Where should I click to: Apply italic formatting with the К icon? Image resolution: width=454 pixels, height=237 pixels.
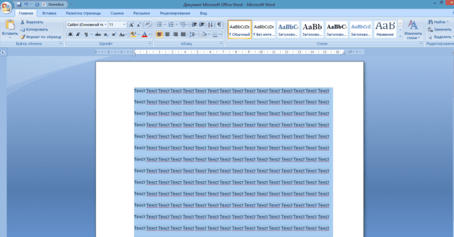(x=78, y=34)
